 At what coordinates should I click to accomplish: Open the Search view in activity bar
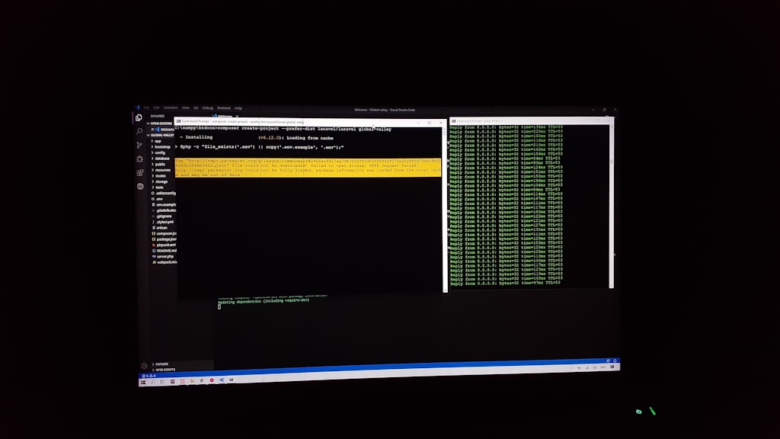[x=139, y=132]
